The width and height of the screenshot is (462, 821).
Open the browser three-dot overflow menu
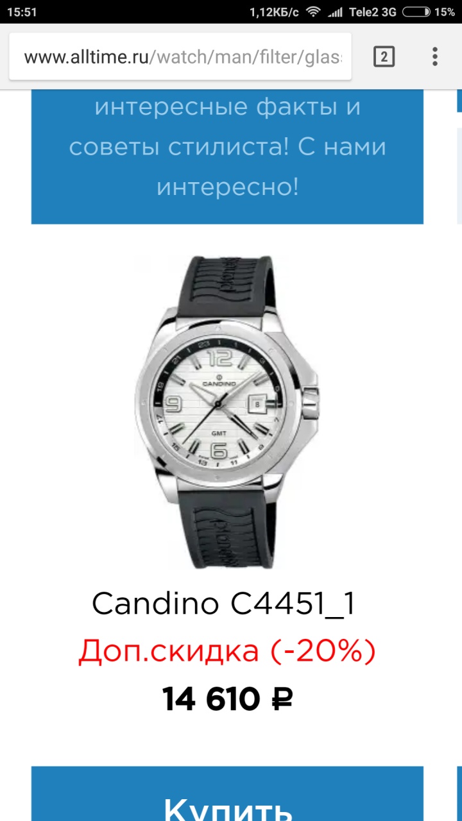click(x=434, y=57)
